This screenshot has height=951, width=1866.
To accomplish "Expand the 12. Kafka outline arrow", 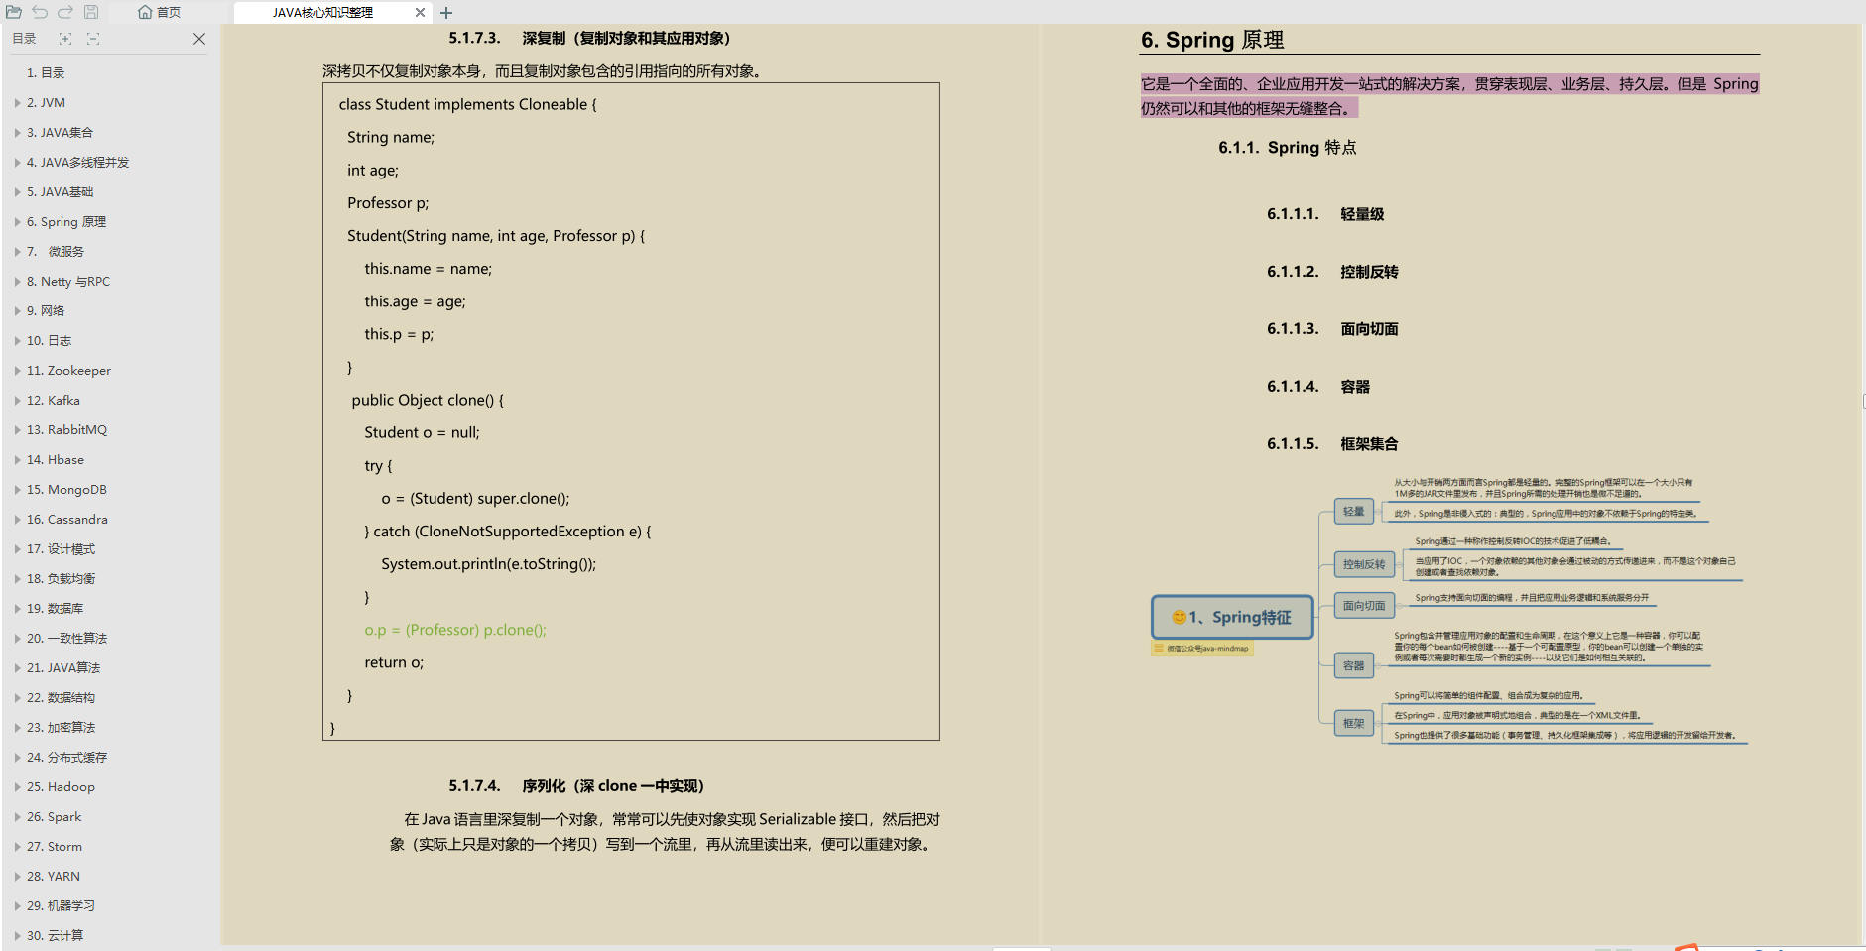I will click(x=18, y=401).
